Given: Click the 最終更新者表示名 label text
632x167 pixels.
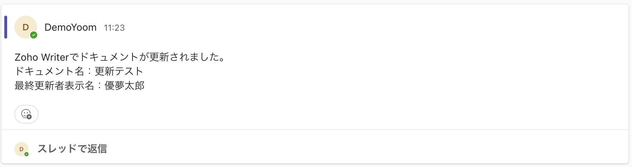Looking at the screenshot, I should click(x=54, y=86).
